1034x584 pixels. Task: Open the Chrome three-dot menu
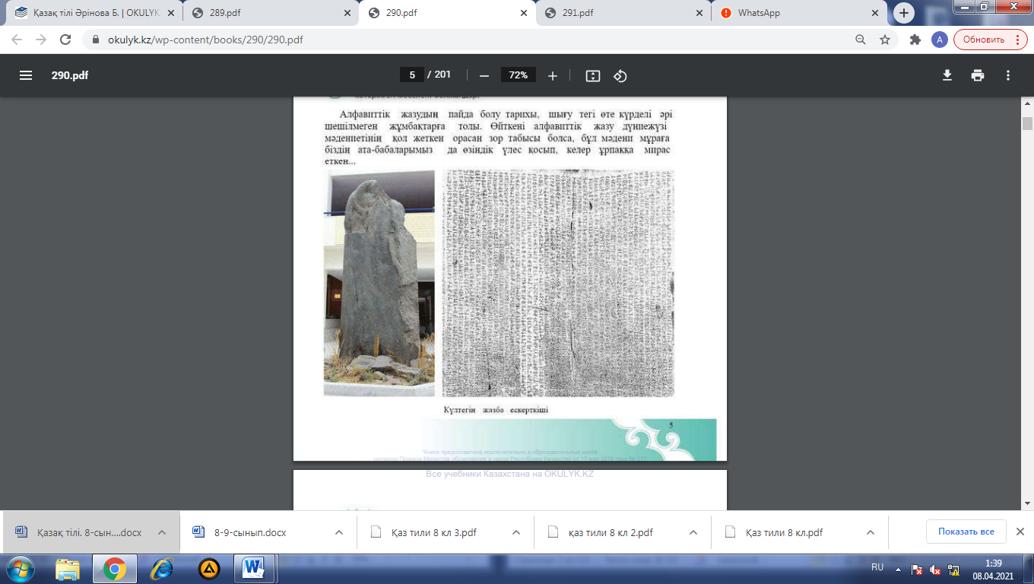coord(1017,40)
